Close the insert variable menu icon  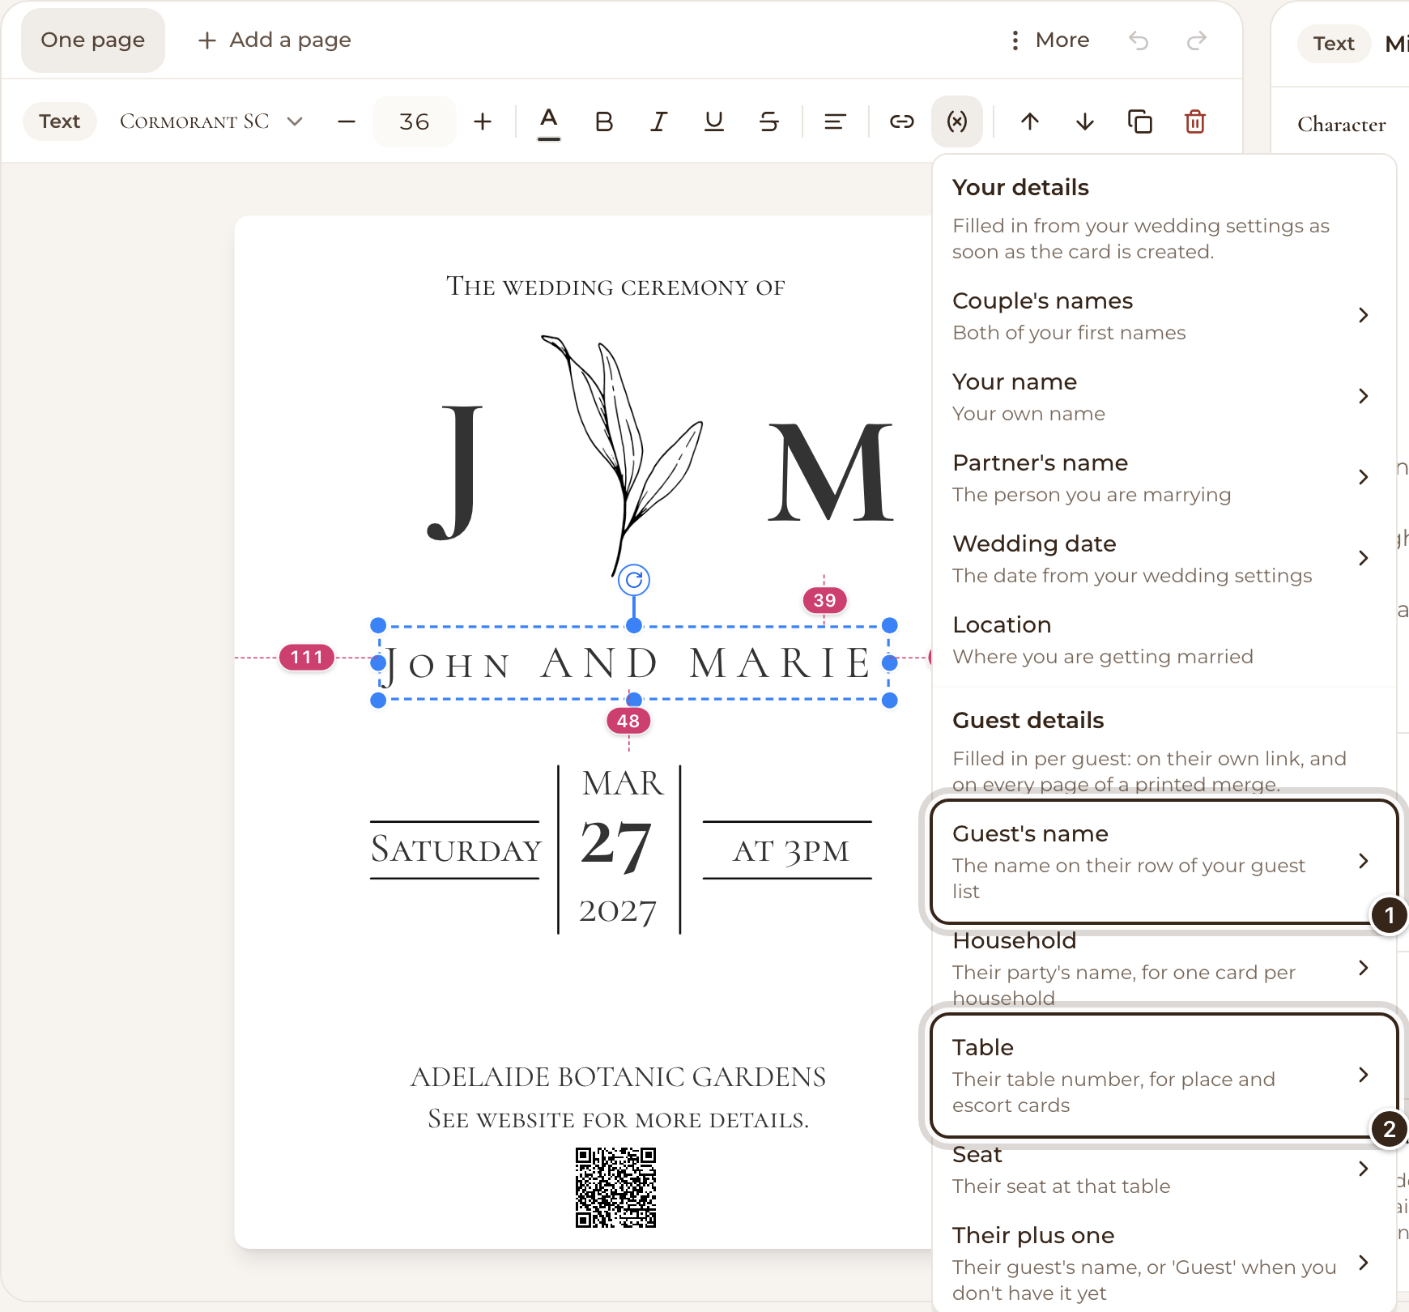pyautogui.click(x=957, y=121)
